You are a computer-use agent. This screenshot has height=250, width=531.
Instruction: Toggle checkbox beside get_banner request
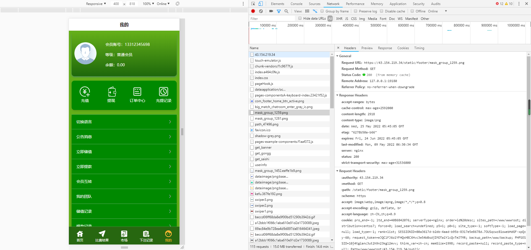point(252,147)
